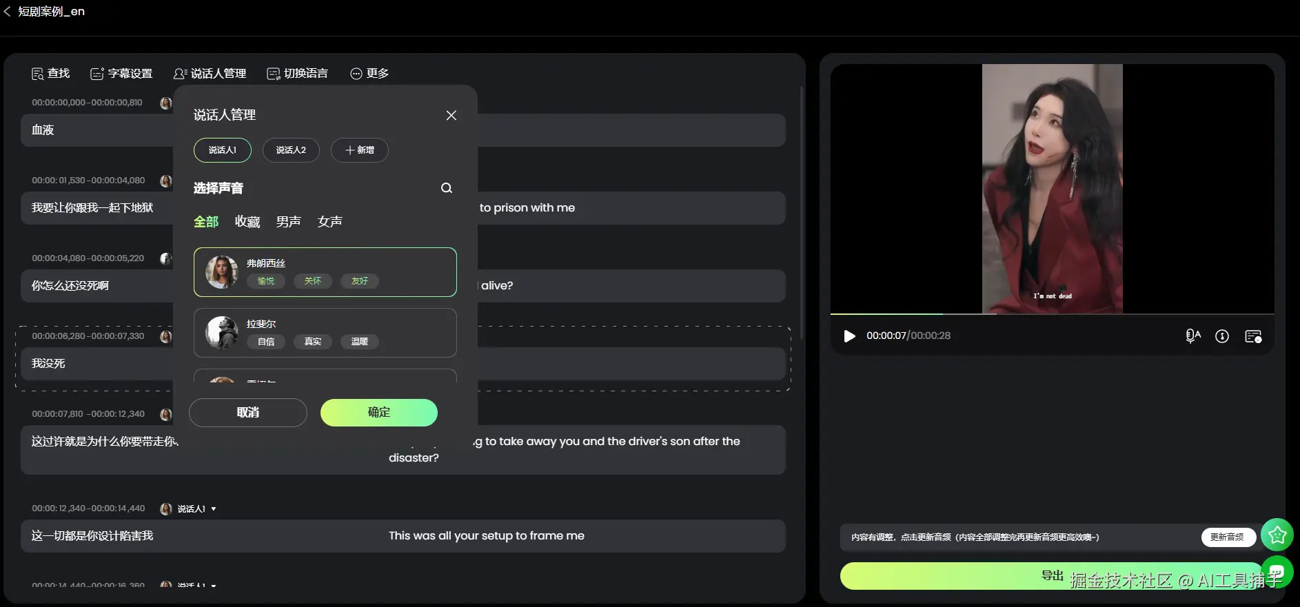This screenshot has width=1300, height=607.
Task: Click timestamp 00:00:06,280-00:00:07,330
Action: [88, 336]
